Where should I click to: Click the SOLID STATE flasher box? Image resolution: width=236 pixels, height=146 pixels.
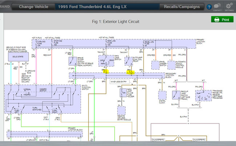(18, 57)
